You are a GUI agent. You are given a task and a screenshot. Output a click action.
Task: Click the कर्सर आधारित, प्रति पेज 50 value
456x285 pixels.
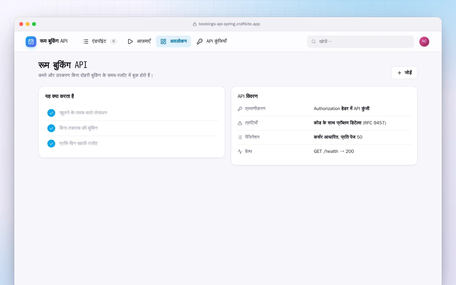point(338,137)
